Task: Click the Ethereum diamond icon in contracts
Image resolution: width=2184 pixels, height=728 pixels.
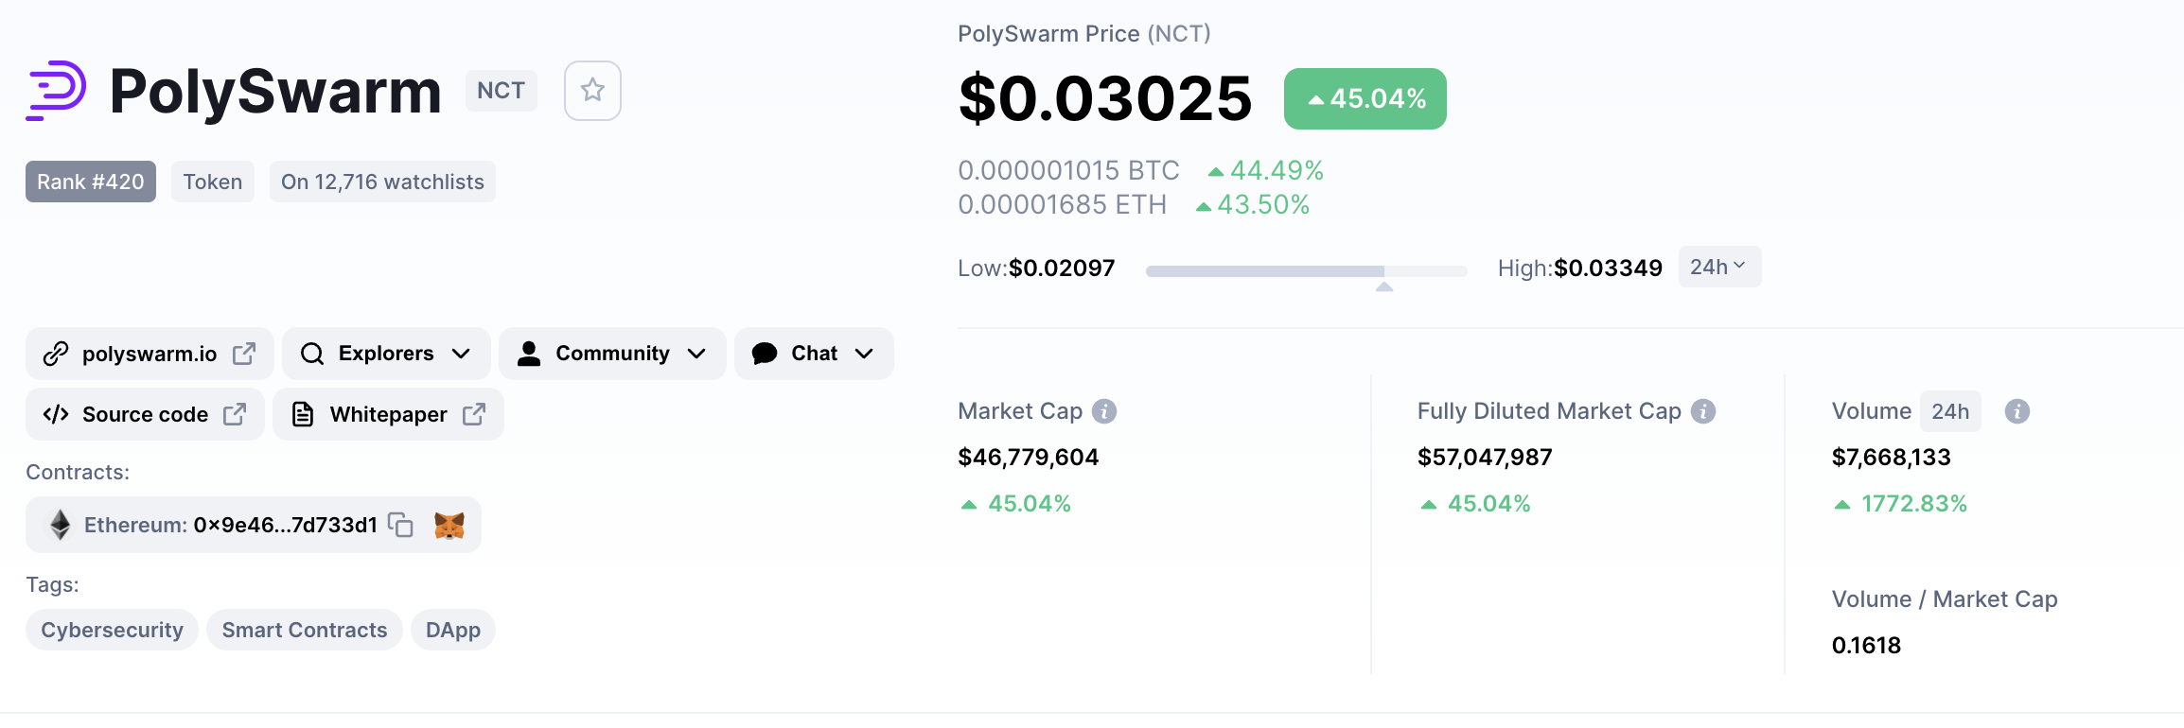Action: (60, 525)
